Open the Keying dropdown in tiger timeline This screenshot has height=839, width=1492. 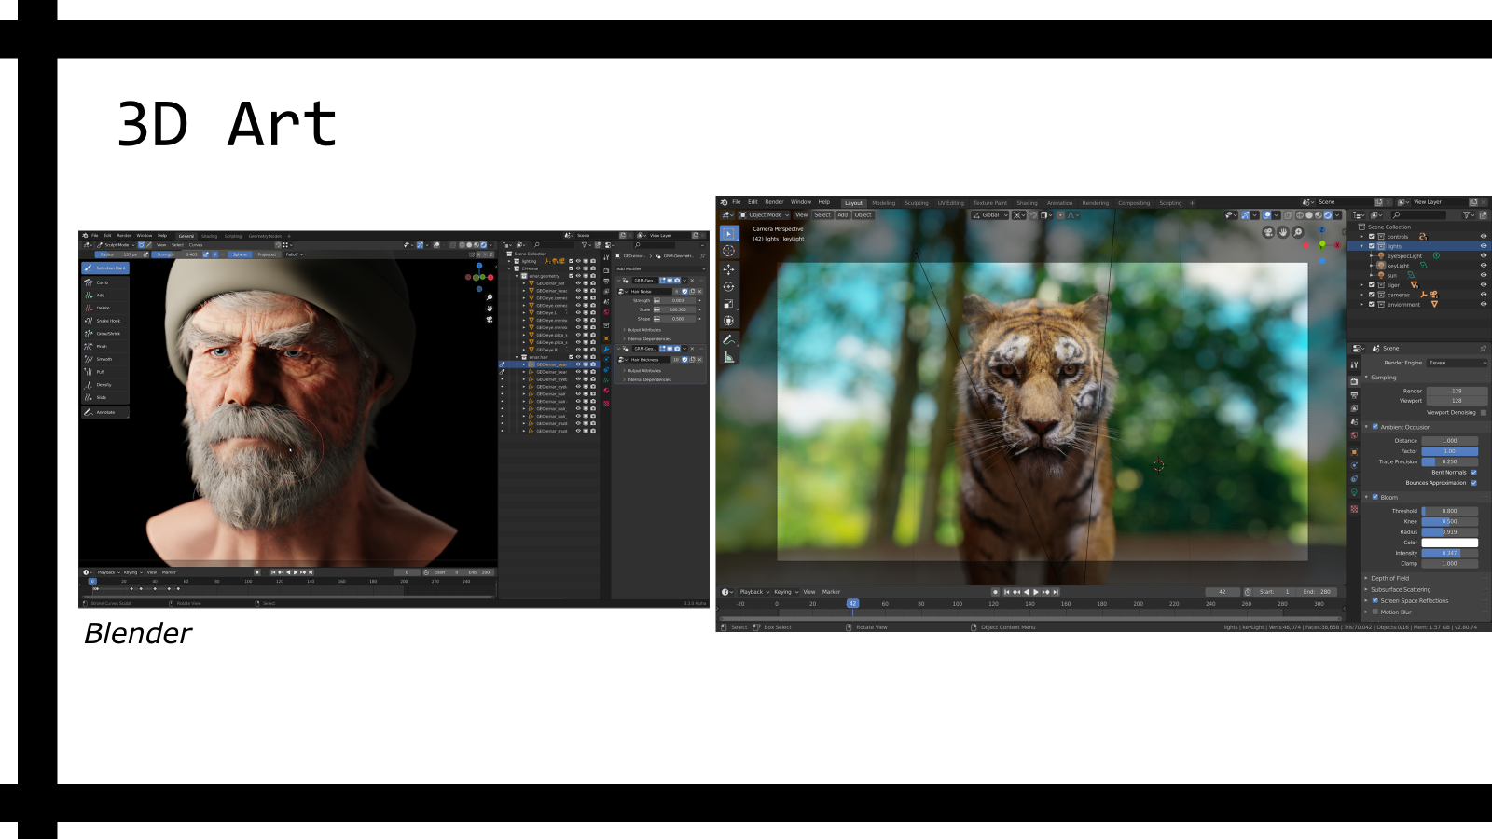(786, 592)
